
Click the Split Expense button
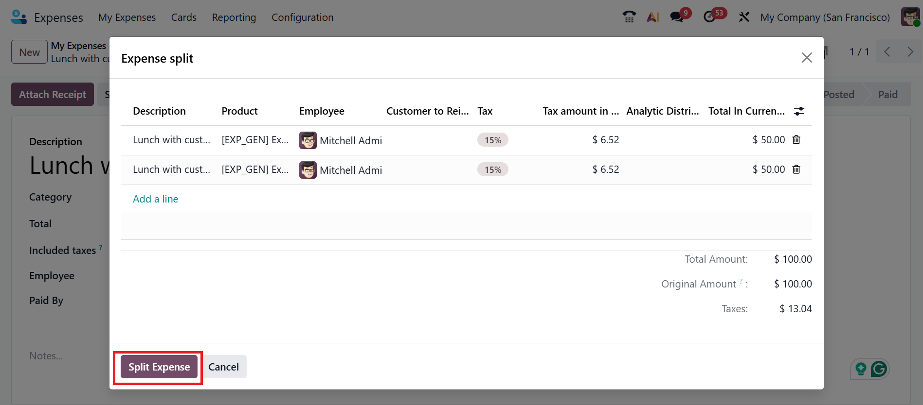pyautogui.click(x=159, y=367)
